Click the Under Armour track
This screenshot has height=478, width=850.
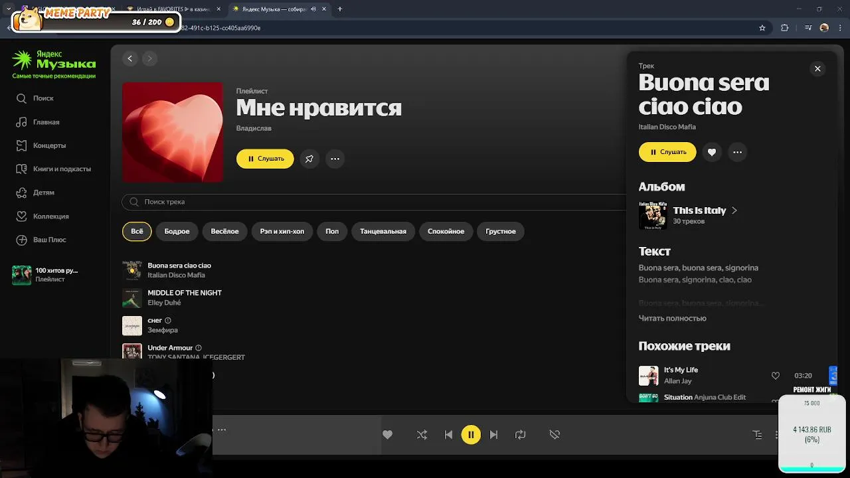pyautogui.click(x=170, y=348)
